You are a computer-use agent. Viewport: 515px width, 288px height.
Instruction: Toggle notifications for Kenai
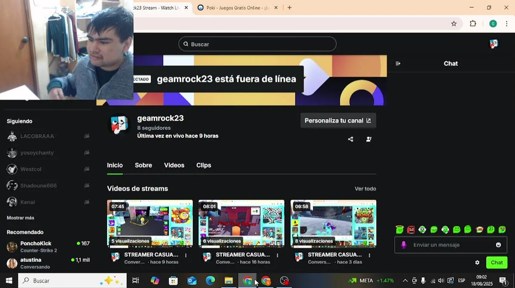87,202
